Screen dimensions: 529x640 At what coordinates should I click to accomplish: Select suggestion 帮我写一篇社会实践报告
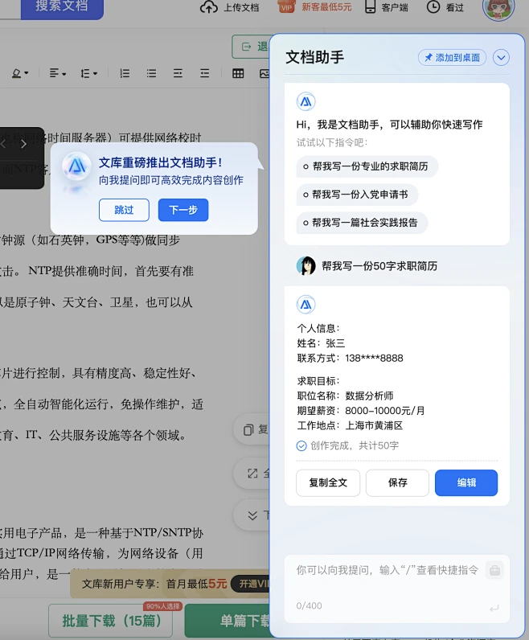click(x=363, y=223)
